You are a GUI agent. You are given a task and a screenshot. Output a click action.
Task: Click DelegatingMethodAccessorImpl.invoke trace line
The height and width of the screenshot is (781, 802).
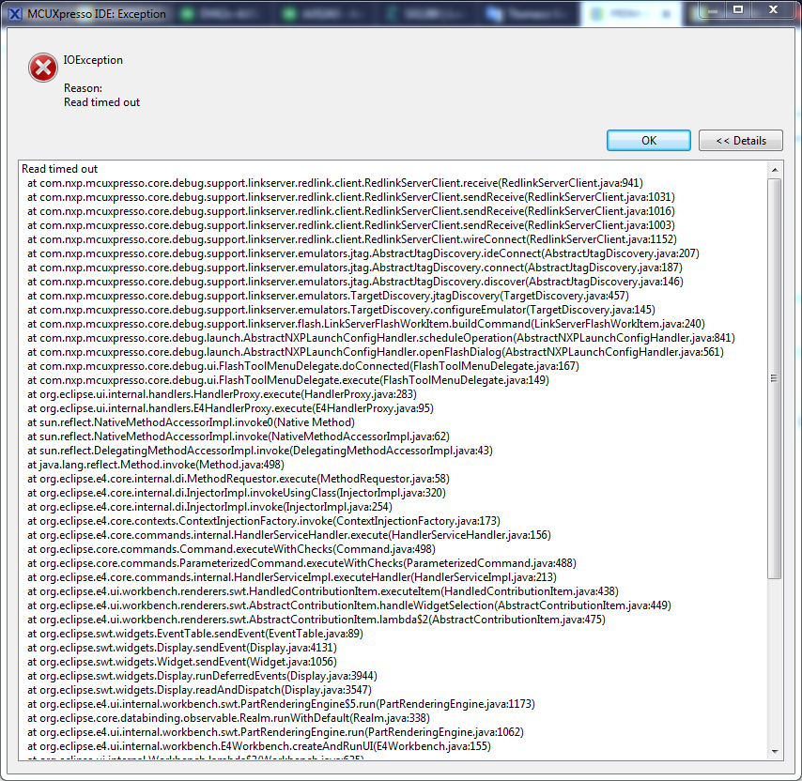point(260,451)
